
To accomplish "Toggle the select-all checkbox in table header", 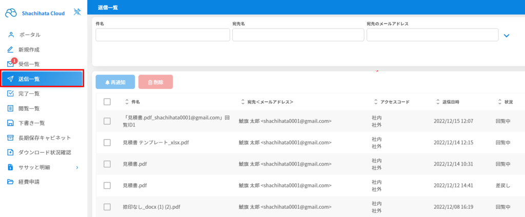I will tap(107, 102).
